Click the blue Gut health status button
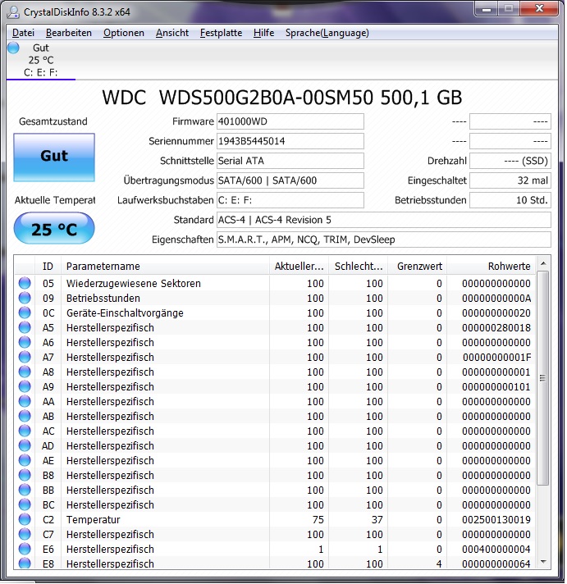The image size is (567, 584). (x=54, y=157)
